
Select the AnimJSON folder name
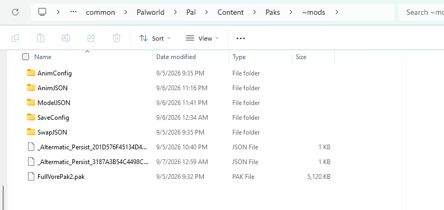tap(52, 88)
